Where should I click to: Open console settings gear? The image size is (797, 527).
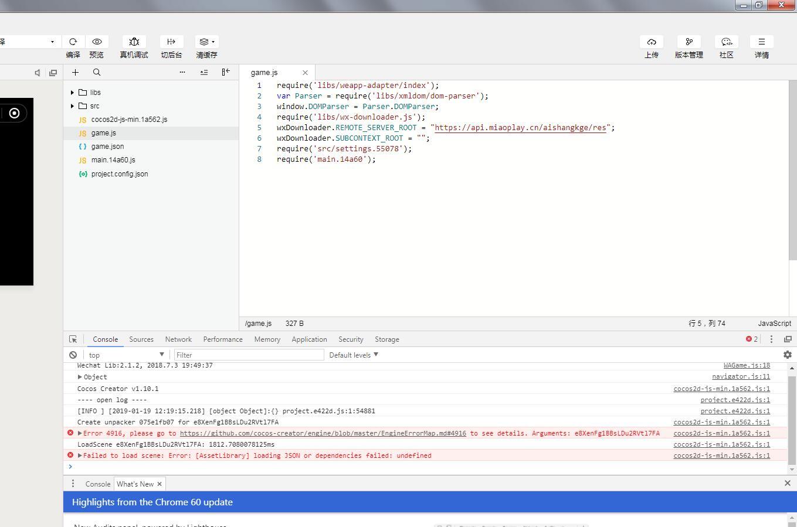788,355
